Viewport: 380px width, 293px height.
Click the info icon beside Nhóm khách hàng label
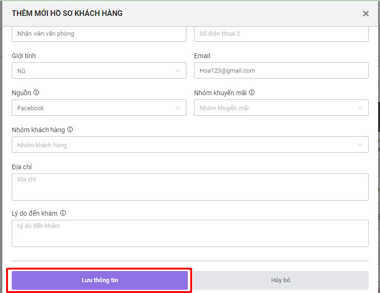pos(70,129)
